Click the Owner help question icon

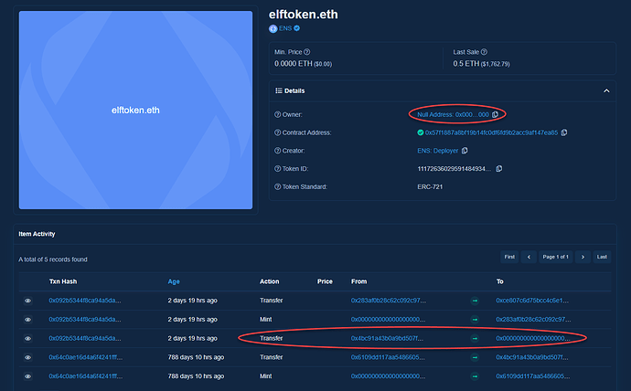coord(277,114)
